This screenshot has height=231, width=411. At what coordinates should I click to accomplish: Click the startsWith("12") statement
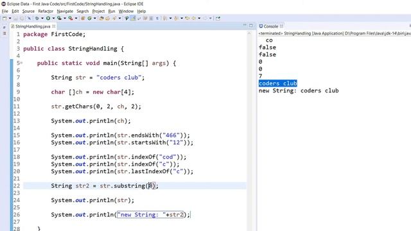coord(122,142)
